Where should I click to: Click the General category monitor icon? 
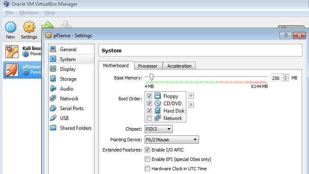click(x=53, y=49)
